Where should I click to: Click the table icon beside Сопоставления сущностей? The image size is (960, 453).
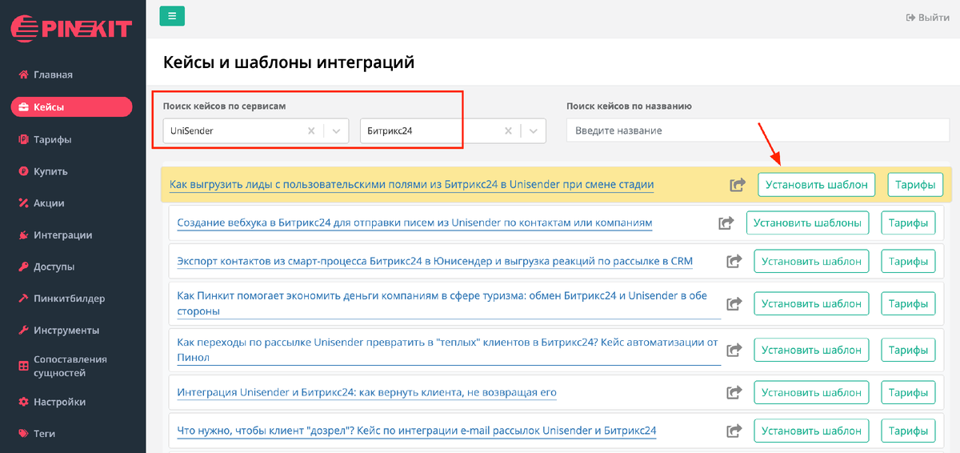pos(24,367)
